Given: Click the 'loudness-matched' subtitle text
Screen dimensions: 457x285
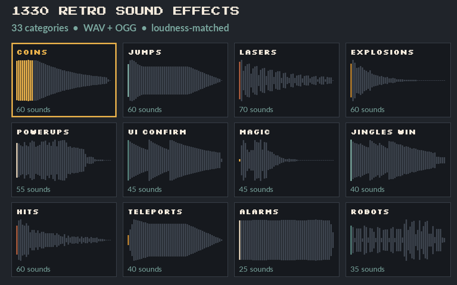Looking at the screenshot, I should (x=190, y=28).
